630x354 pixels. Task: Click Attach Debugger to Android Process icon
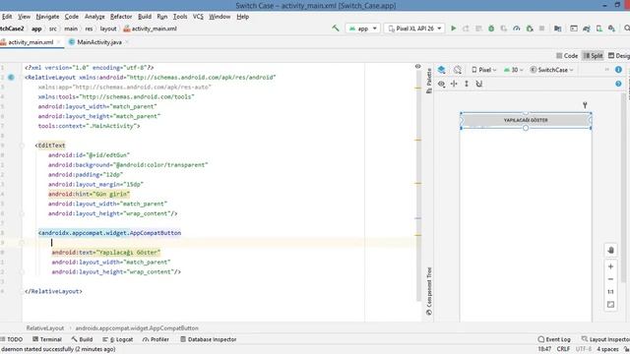(x=530, y=29)
